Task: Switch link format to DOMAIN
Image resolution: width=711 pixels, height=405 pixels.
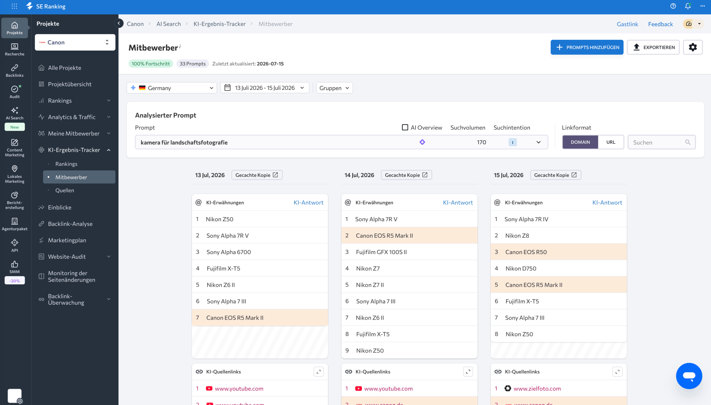Action: click(580, 142)
